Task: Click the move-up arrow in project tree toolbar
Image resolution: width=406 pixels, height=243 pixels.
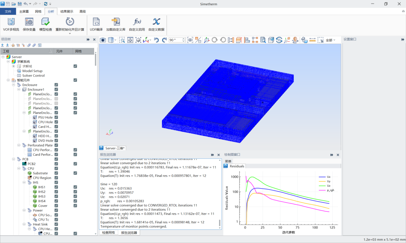Action: pos(2,45)
